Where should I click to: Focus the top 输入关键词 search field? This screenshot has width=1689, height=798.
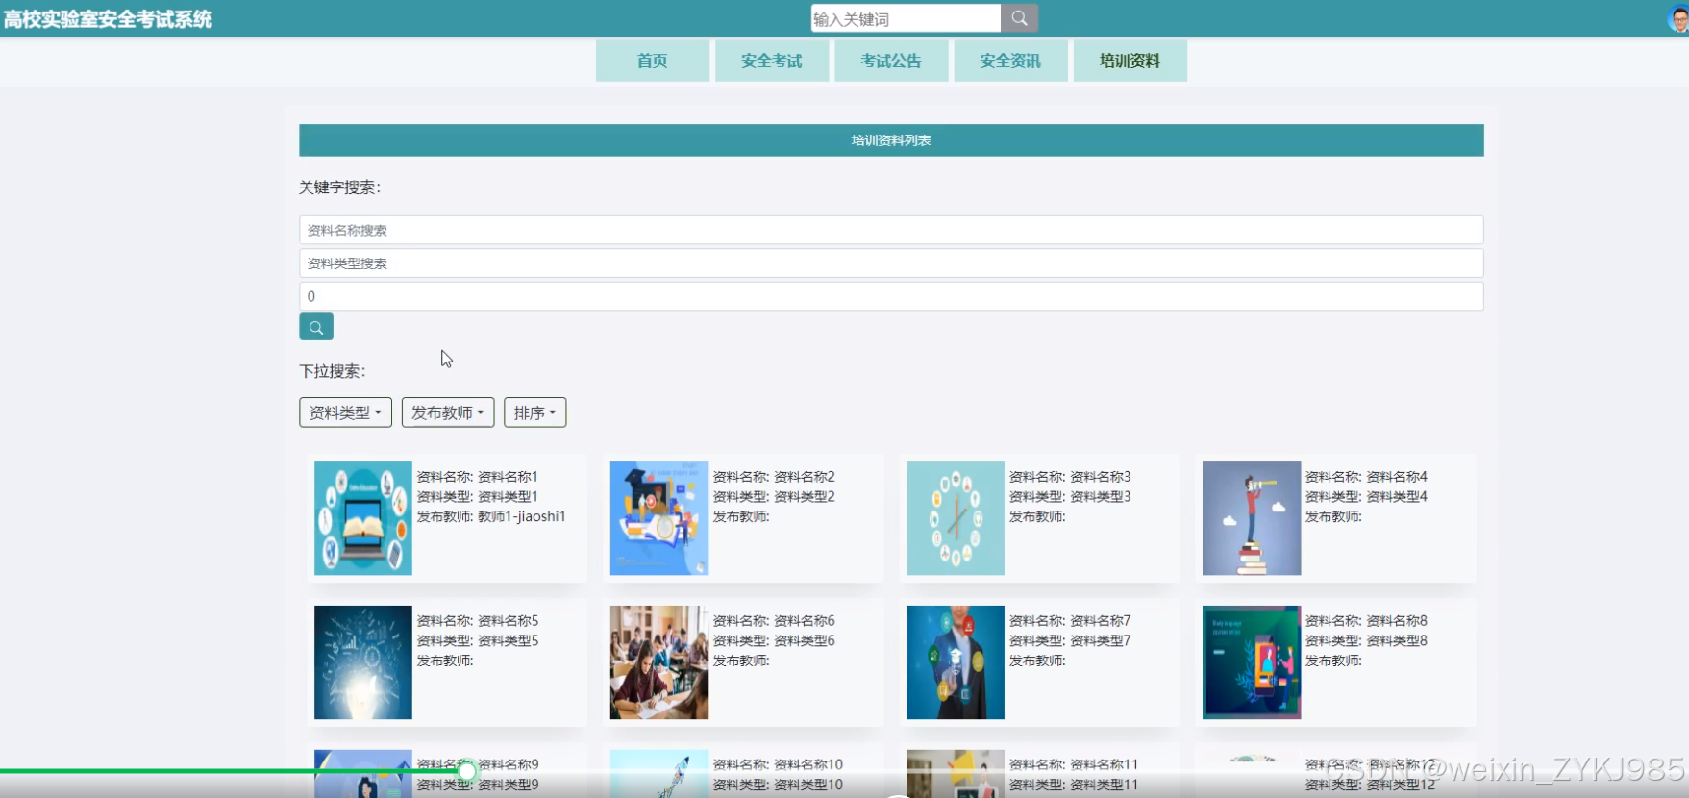pos(906,18)
